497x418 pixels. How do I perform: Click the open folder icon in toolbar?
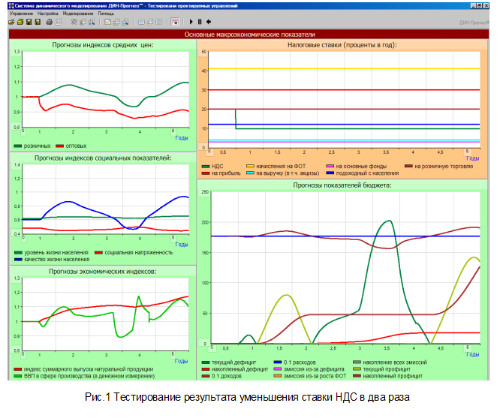11,22
